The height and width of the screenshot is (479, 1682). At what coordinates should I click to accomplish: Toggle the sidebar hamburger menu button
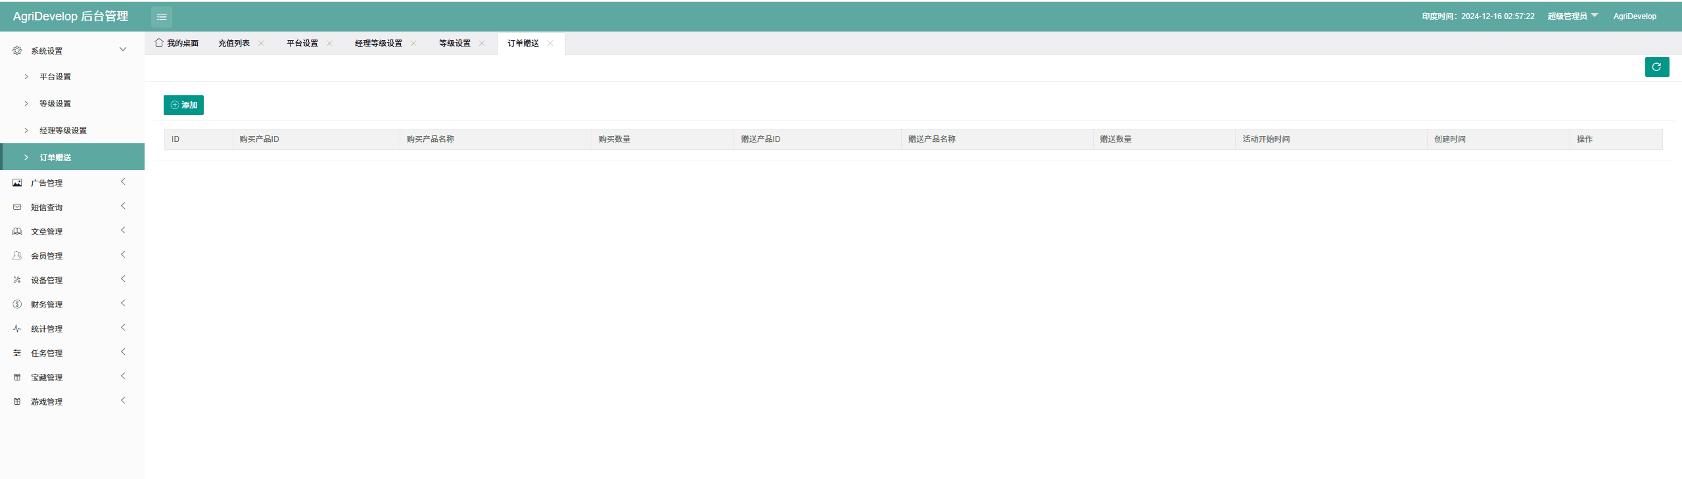161,16
